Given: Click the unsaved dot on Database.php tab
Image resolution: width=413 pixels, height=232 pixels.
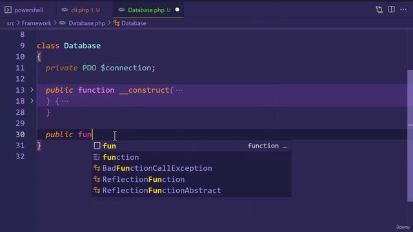Looking at the screenshot, I should pos(177,10).
